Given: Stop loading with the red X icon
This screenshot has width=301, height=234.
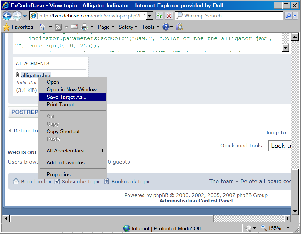Looking at the screenshot, I should click(x=169, y=16).
